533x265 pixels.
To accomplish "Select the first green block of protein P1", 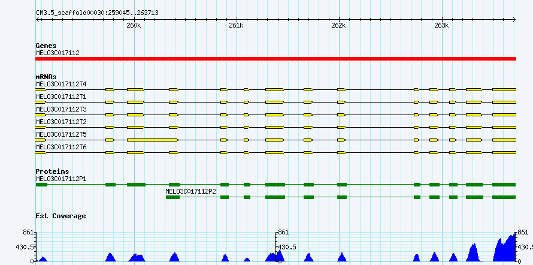I will pyautogui.click(x=41, y=185).
